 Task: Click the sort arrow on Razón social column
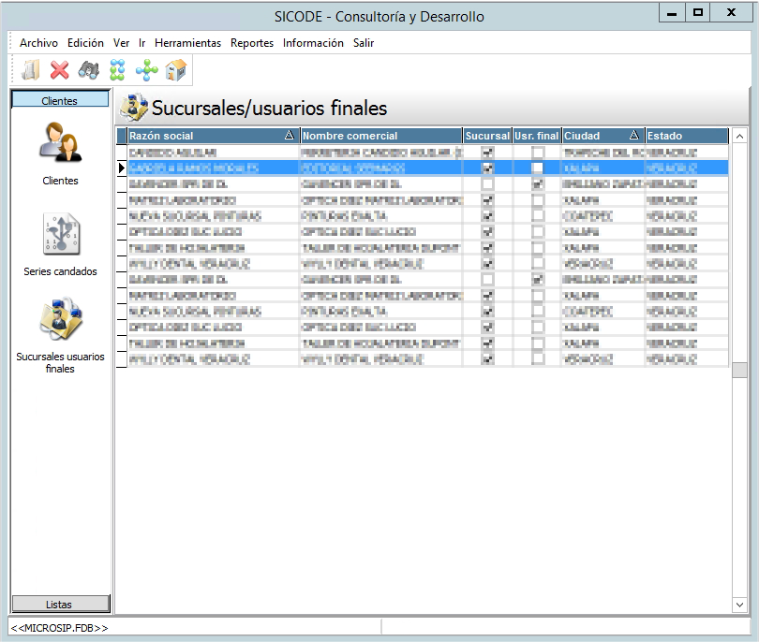point(290,137)
